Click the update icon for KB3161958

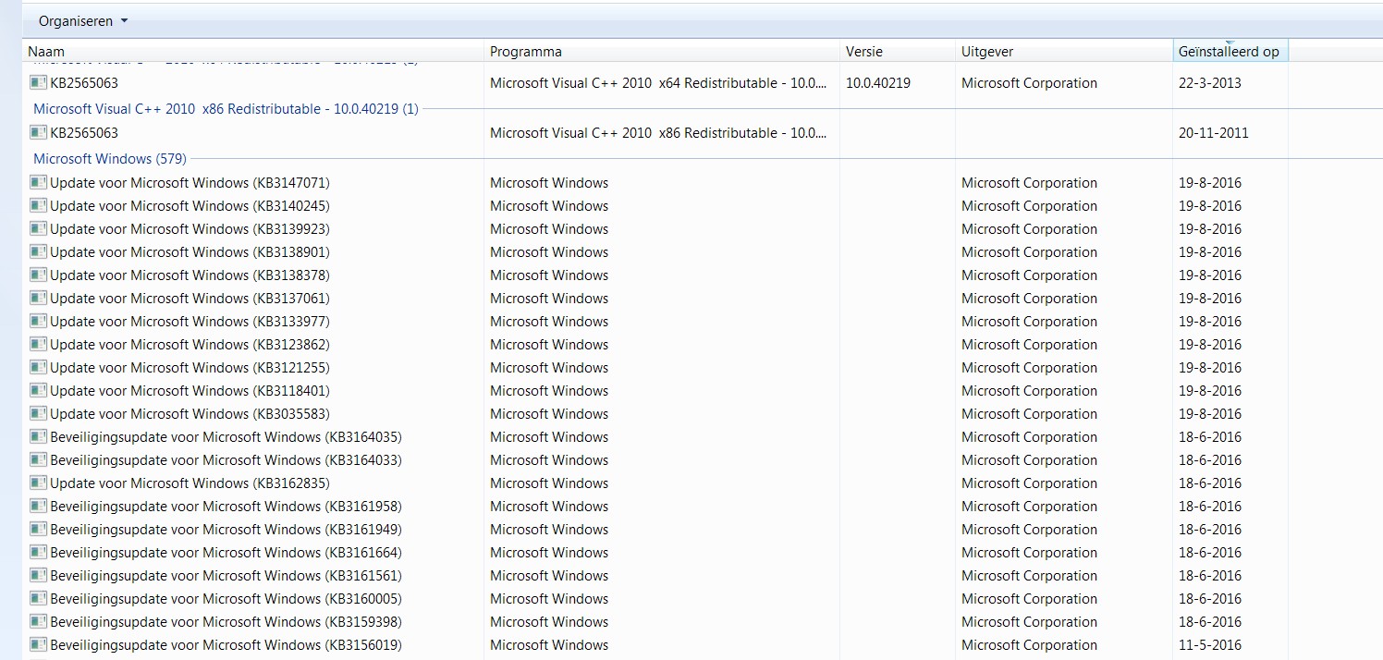(x=39, y=506)
